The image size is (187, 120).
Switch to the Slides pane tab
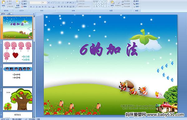click(3, 14)
